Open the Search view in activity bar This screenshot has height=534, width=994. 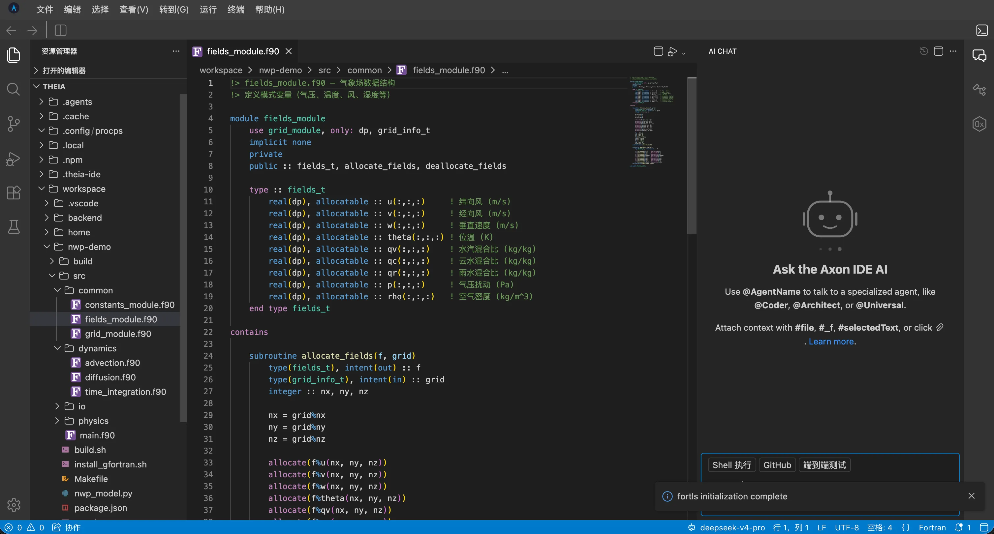[14, 89]
